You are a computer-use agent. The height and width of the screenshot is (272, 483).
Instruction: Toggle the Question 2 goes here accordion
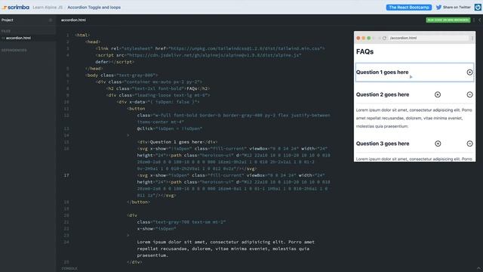tap(414, 94)
